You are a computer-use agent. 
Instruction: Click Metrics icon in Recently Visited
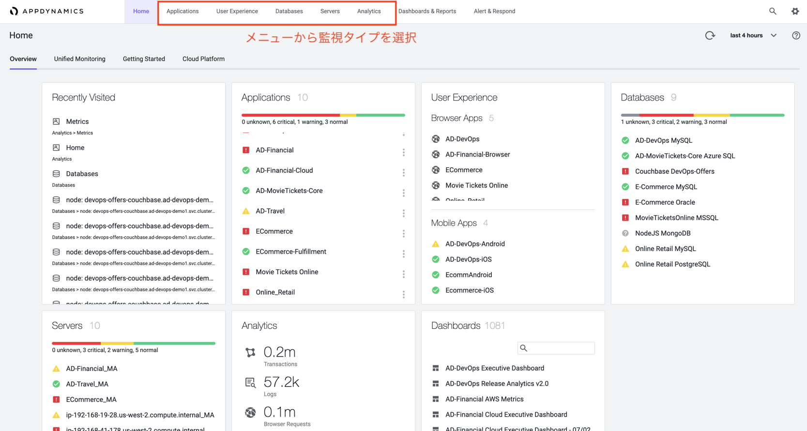(x=56, y=121)
